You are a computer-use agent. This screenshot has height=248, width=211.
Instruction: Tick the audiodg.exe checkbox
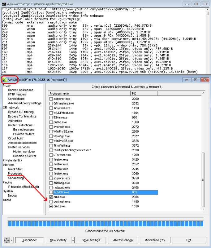[51, 183]
